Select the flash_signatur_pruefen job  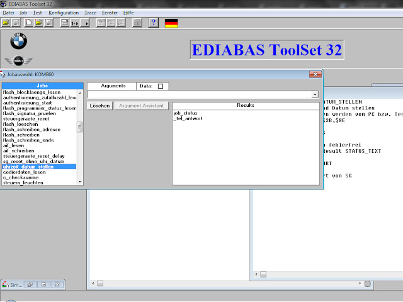pyautogui.click(x=39, y=113)
